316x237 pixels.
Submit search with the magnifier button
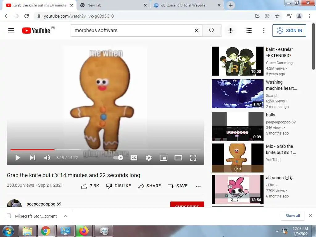(212, 31)
